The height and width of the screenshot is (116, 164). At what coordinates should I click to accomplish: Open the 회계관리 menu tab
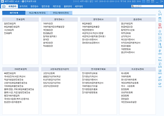tap(12, 6)
